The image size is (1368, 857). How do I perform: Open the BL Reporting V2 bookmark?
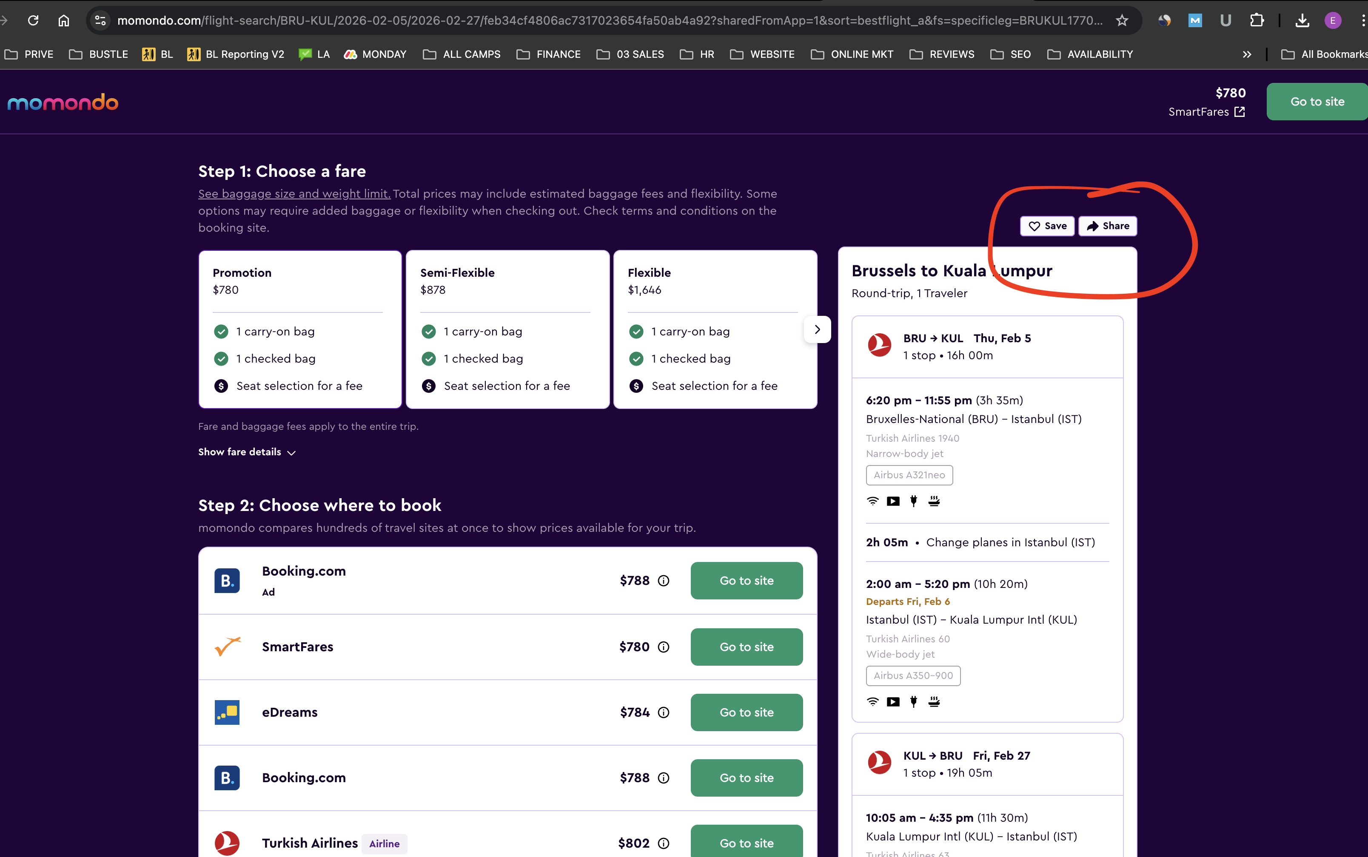(x=236, y=54)
